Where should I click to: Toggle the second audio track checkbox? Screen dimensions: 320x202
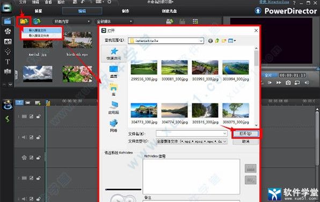pos(31,199)
